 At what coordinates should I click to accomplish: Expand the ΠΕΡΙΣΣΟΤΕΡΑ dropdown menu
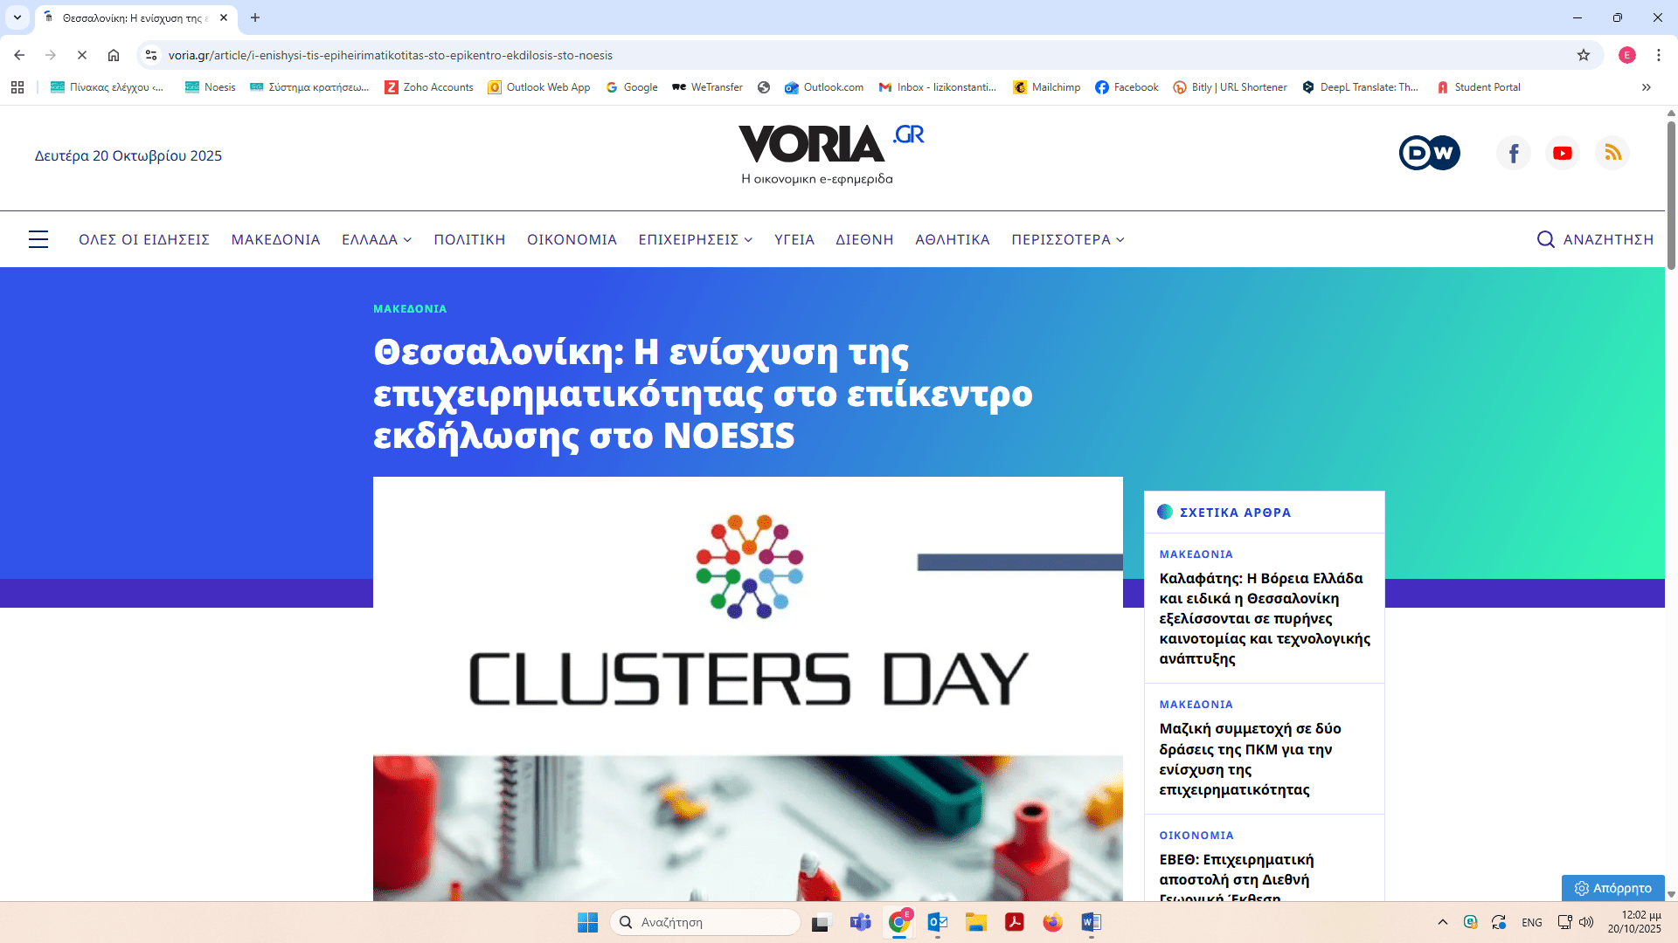1067,239
